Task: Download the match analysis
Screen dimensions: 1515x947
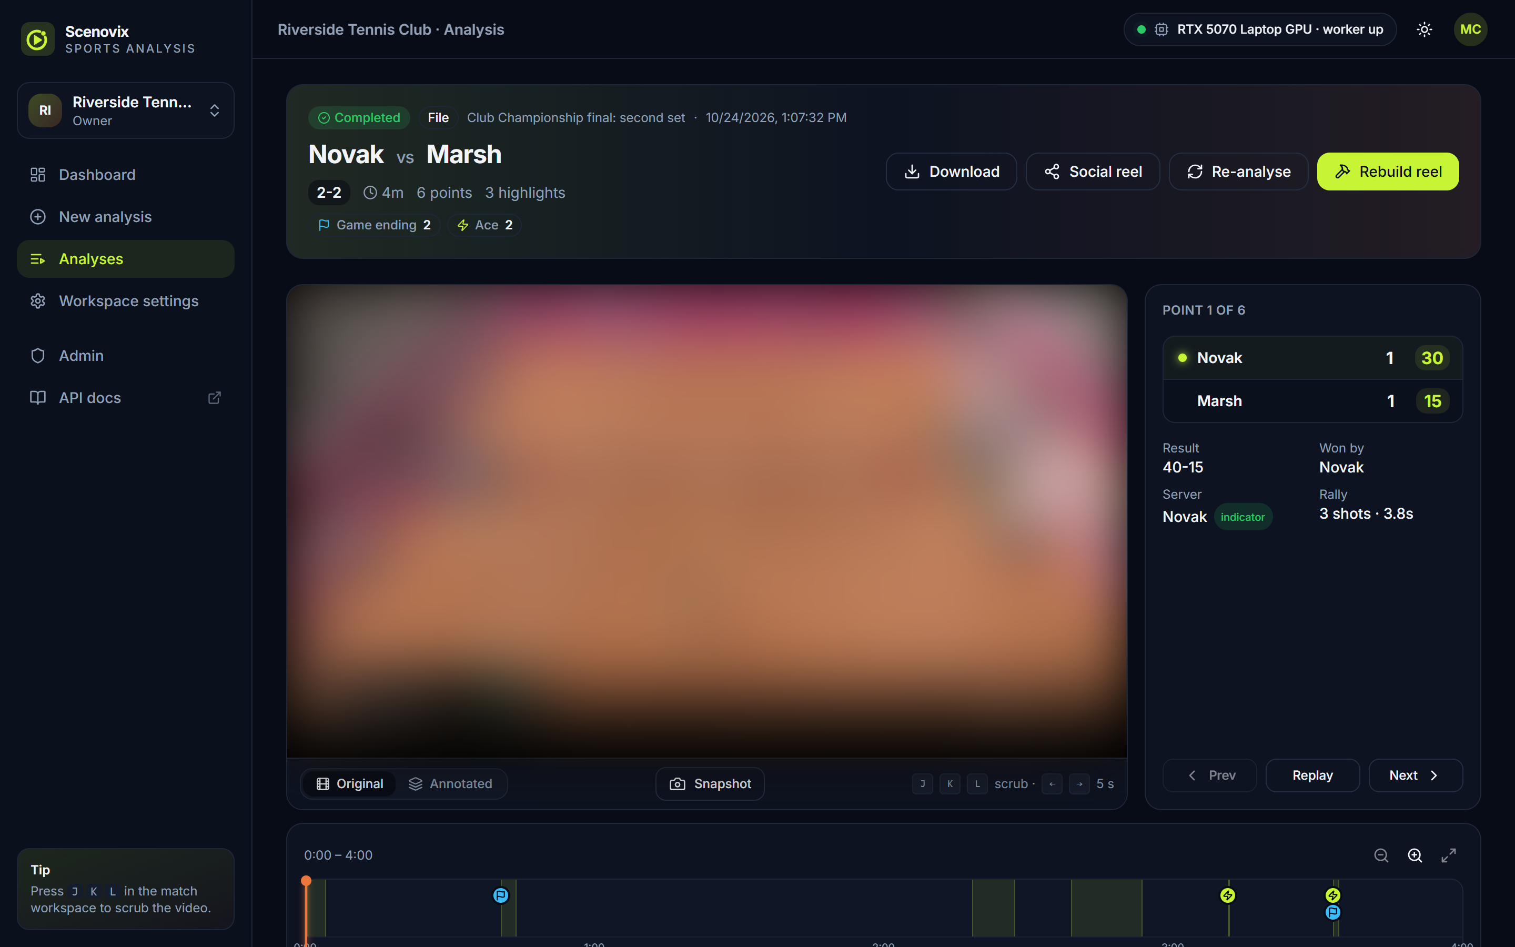Action: pos(951,172)
